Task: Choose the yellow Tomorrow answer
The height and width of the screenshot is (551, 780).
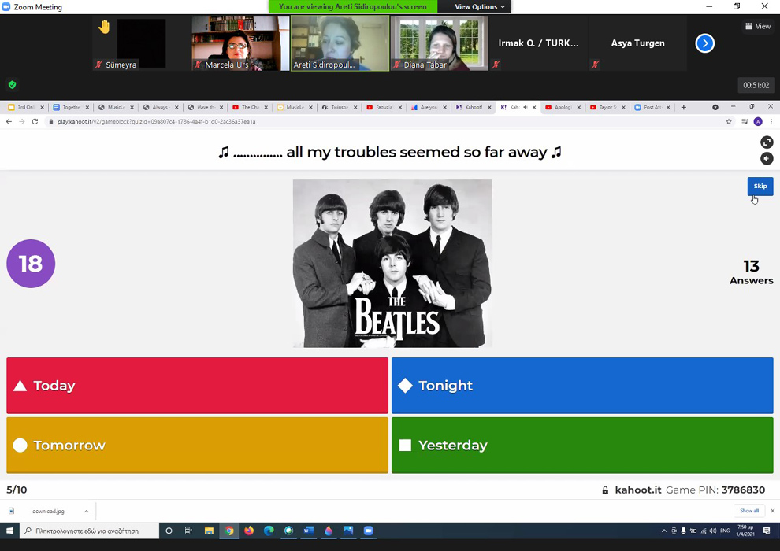Action: pyautogui.click(x=197, y=446)
